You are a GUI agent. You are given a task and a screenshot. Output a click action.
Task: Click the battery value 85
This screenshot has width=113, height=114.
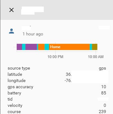104,93
